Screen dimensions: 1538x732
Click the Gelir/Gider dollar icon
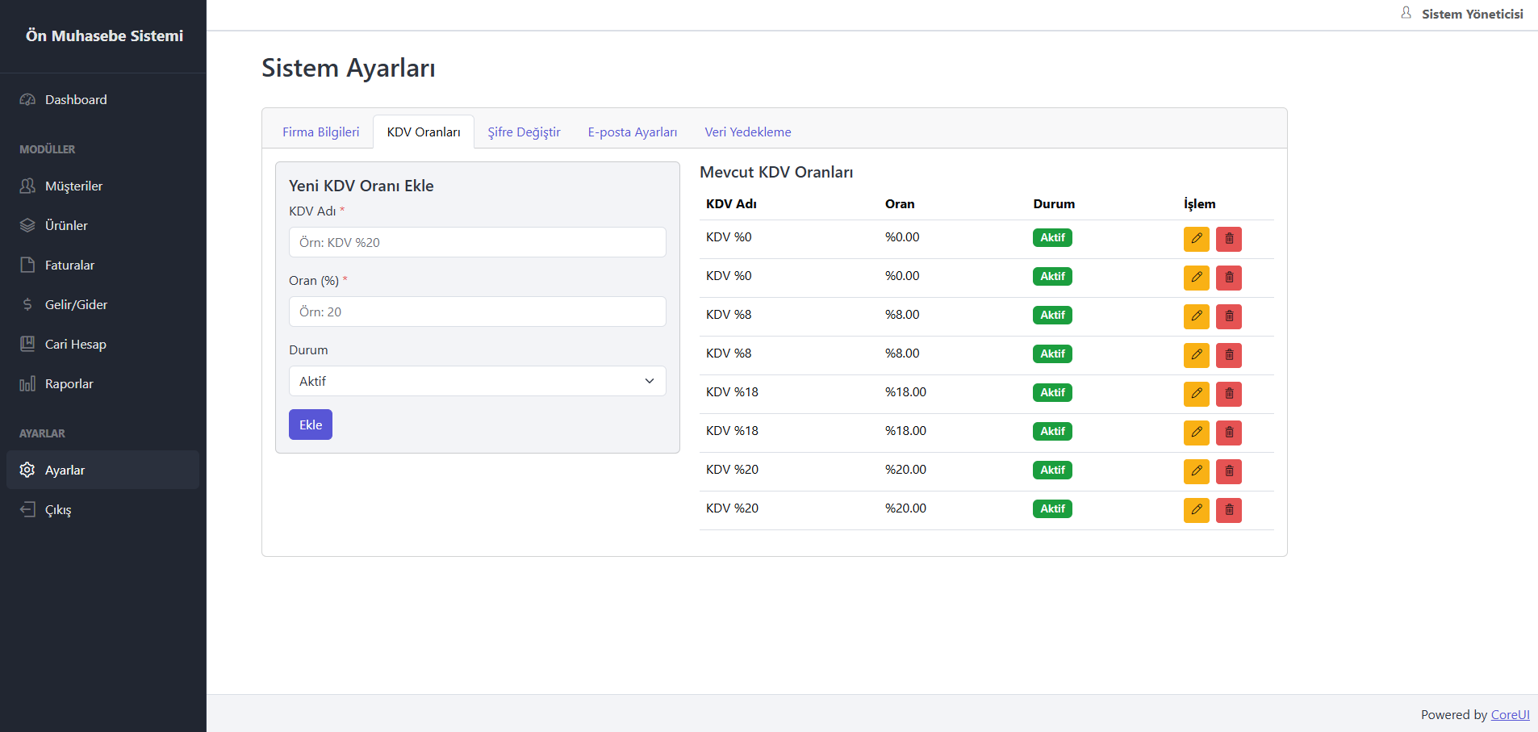[27, 304]
